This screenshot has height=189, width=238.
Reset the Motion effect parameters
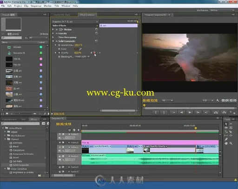point(96,29)
